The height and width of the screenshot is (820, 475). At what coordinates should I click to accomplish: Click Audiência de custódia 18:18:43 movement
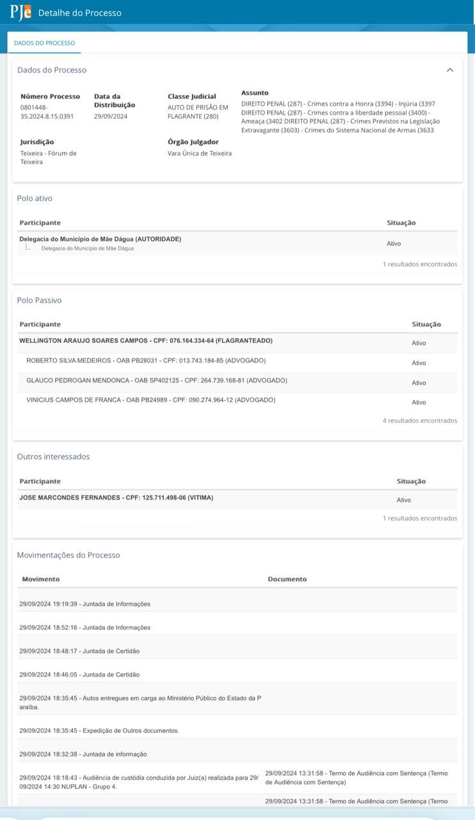(139, 782)
